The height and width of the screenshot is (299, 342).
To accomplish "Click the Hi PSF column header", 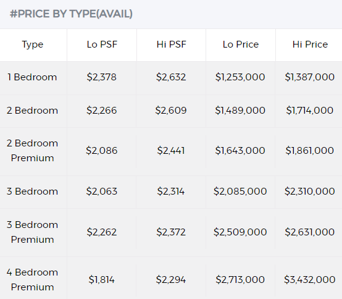I will tap(172, 44).
